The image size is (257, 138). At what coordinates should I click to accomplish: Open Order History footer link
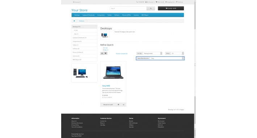(161, 123)
